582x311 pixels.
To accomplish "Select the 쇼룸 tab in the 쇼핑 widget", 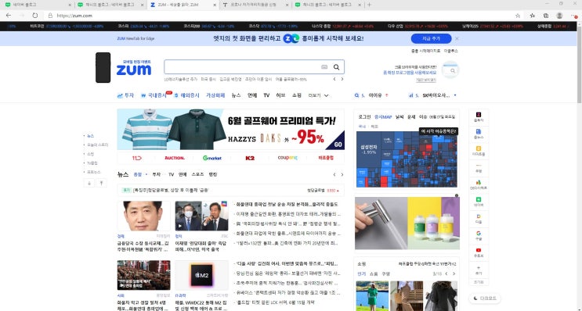I will [x=374, y=274].
